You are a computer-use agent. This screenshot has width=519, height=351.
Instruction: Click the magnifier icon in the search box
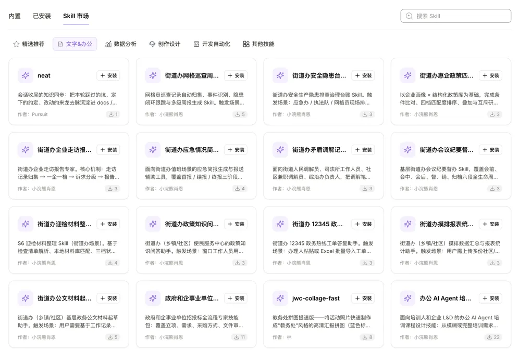pos(409,16)
